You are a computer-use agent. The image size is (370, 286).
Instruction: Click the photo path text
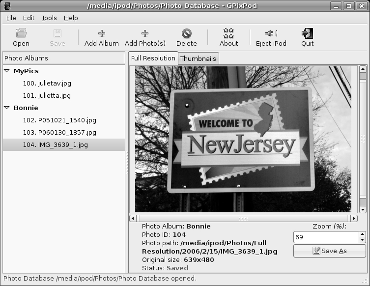click(209, 247)
